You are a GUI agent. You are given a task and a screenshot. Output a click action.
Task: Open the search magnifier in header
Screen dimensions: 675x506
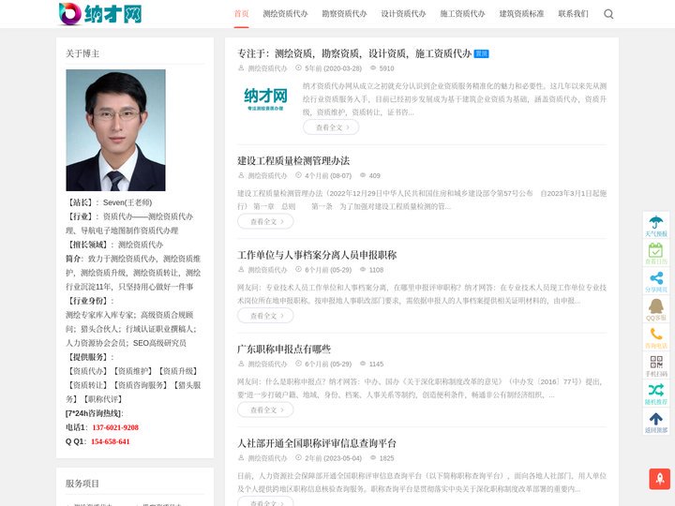(608, 14)
